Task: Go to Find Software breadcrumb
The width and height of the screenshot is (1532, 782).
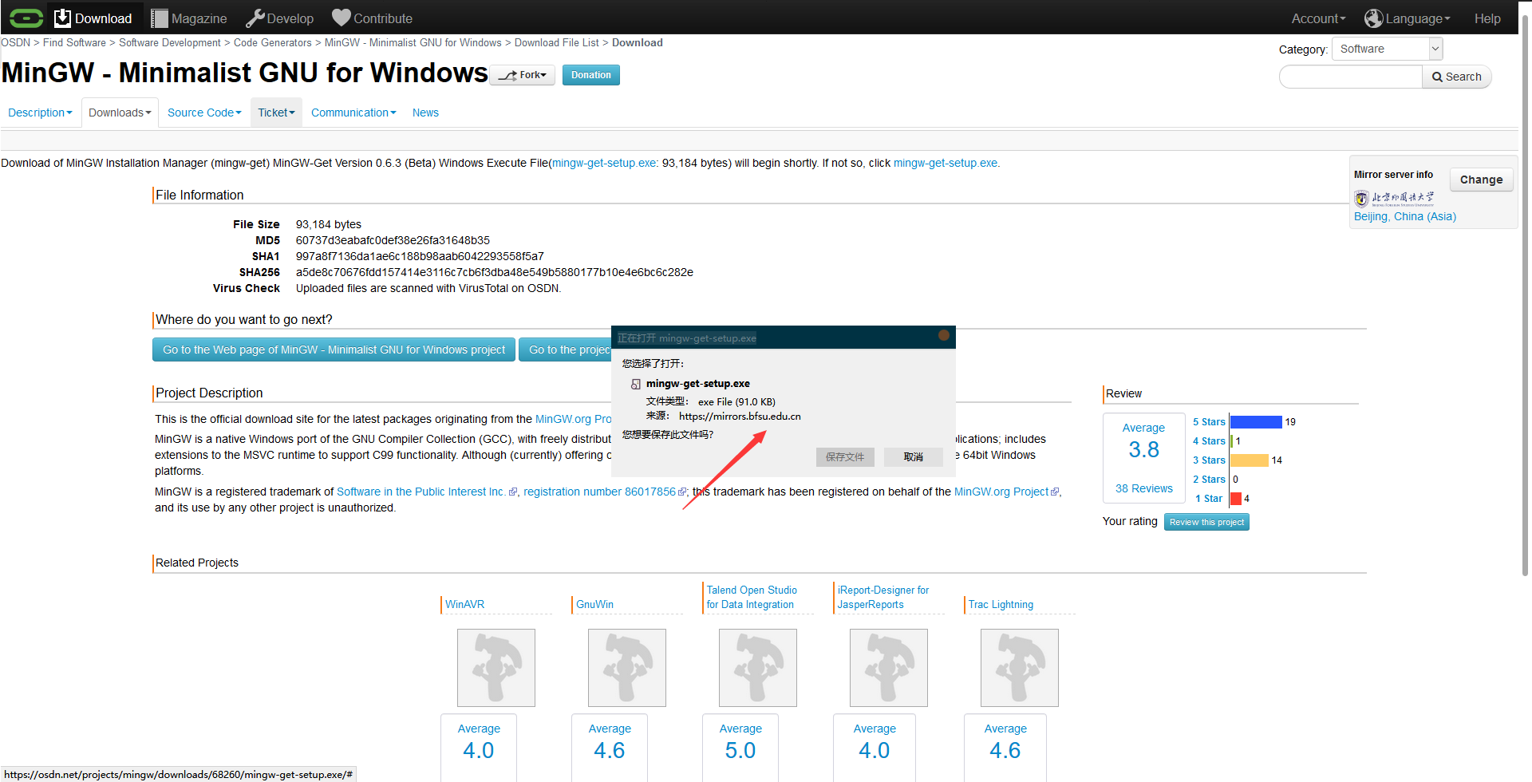Action: (x=74, y=42)
